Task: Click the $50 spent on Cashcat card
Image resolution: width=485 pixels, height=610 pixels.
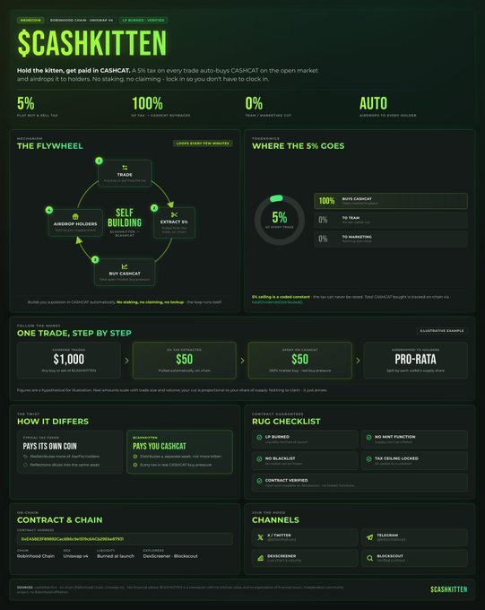Action: pyautogui.click(x=299, y=361)
